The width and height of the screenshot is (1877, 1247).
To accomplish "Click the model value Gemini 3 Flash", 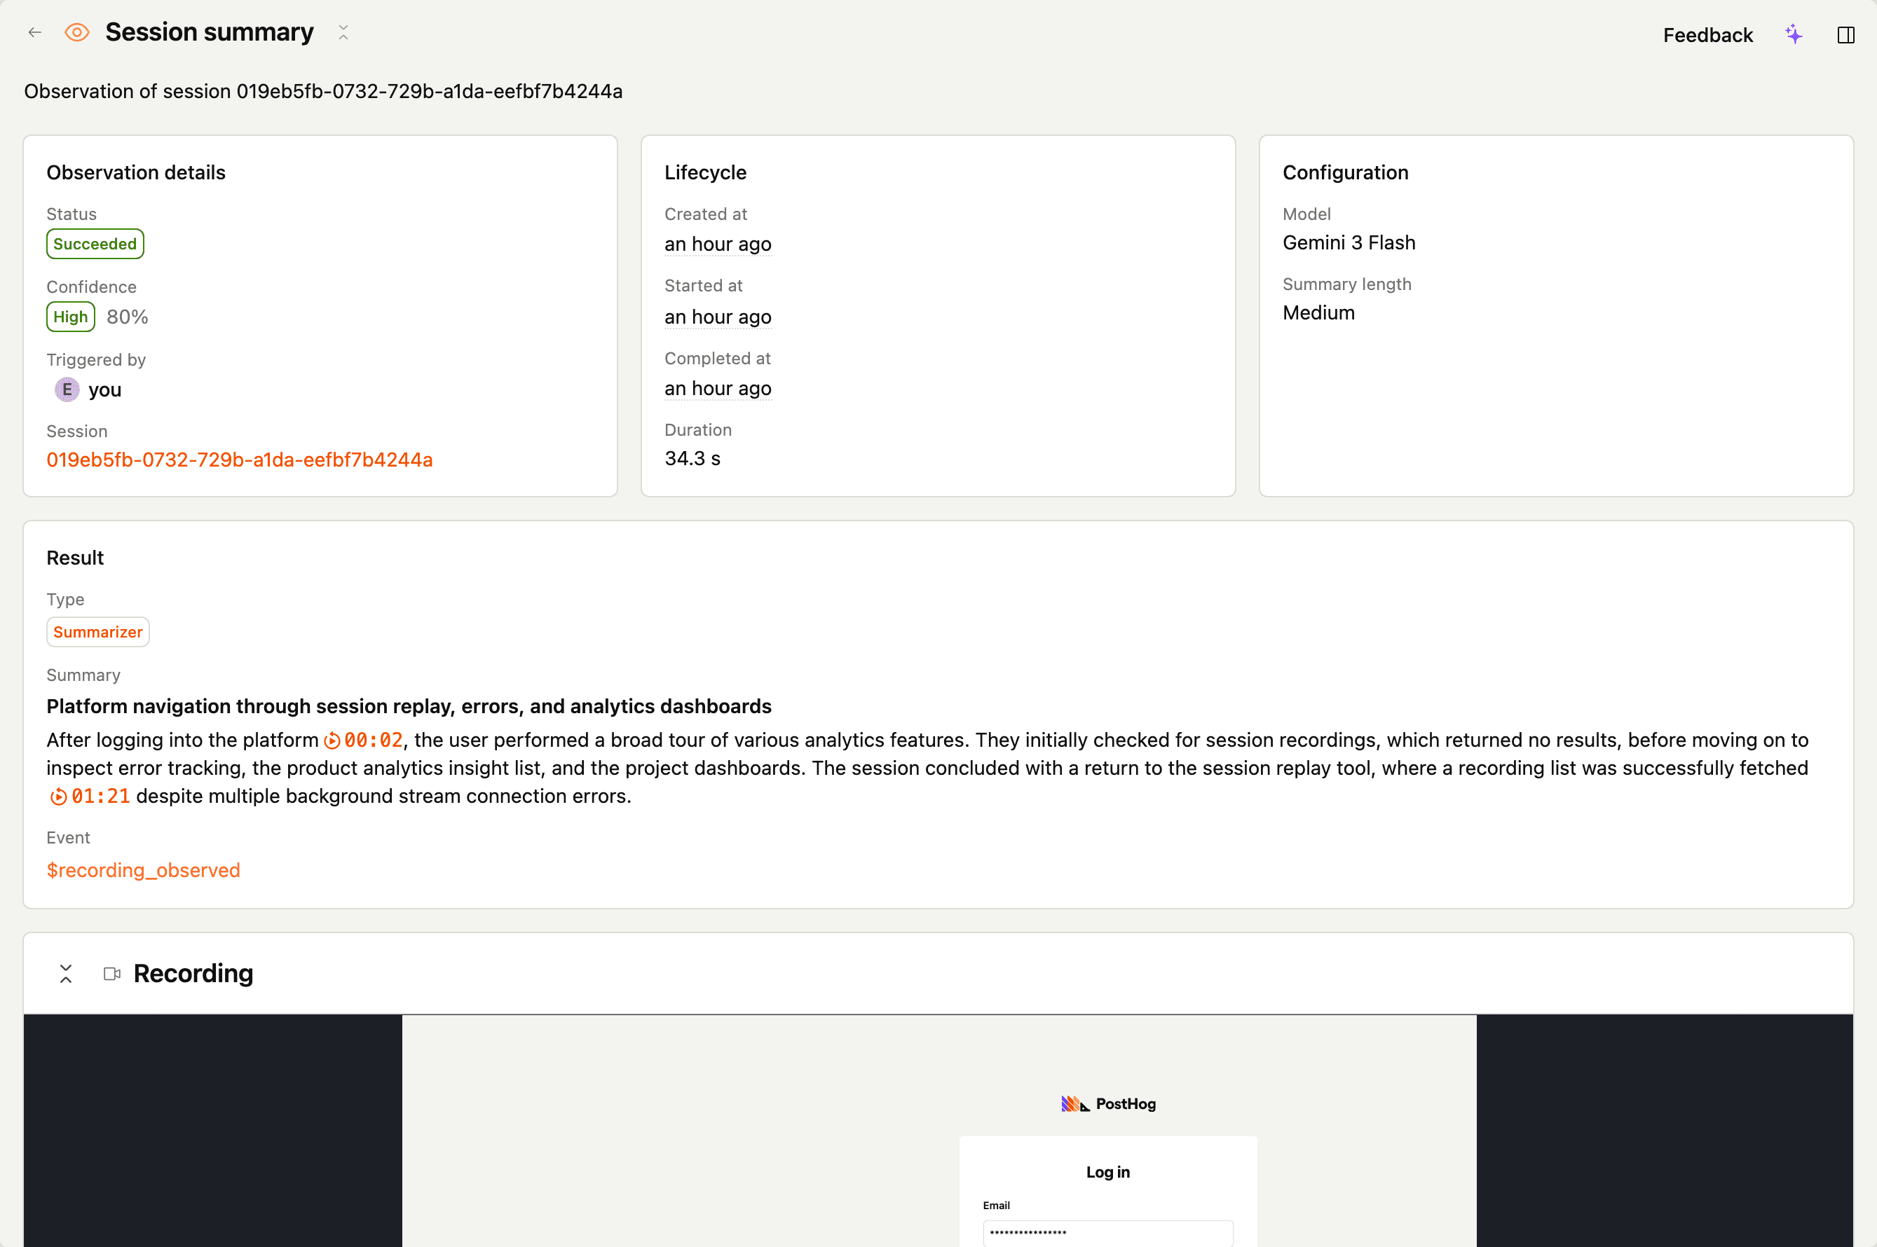I will point(1349,242).
